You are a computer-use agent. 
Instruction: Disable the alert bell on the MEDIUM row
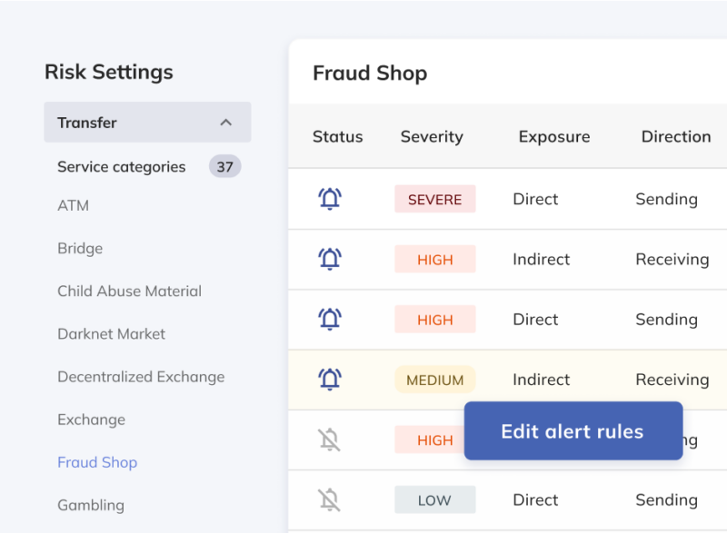pyautogui.click(x=329, y=379)
